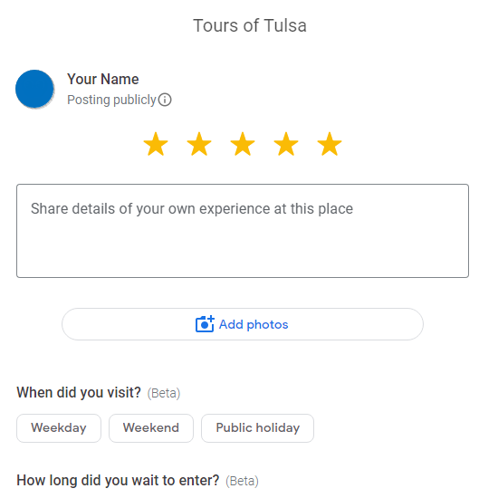This screenshot has height=498, width=498.
Task: Click the Tours of Tulsa title
Action: [x=250, y=25]
